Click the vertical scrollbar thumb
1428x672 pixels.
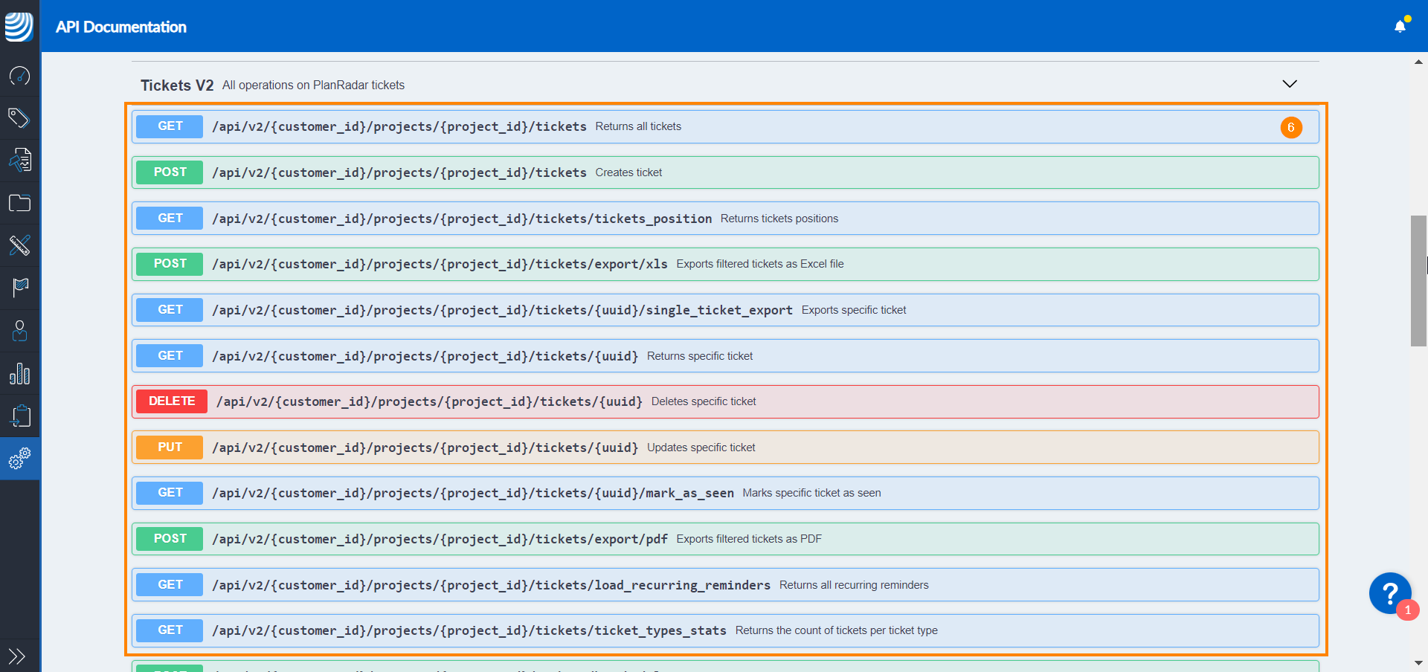(1418, 281)
